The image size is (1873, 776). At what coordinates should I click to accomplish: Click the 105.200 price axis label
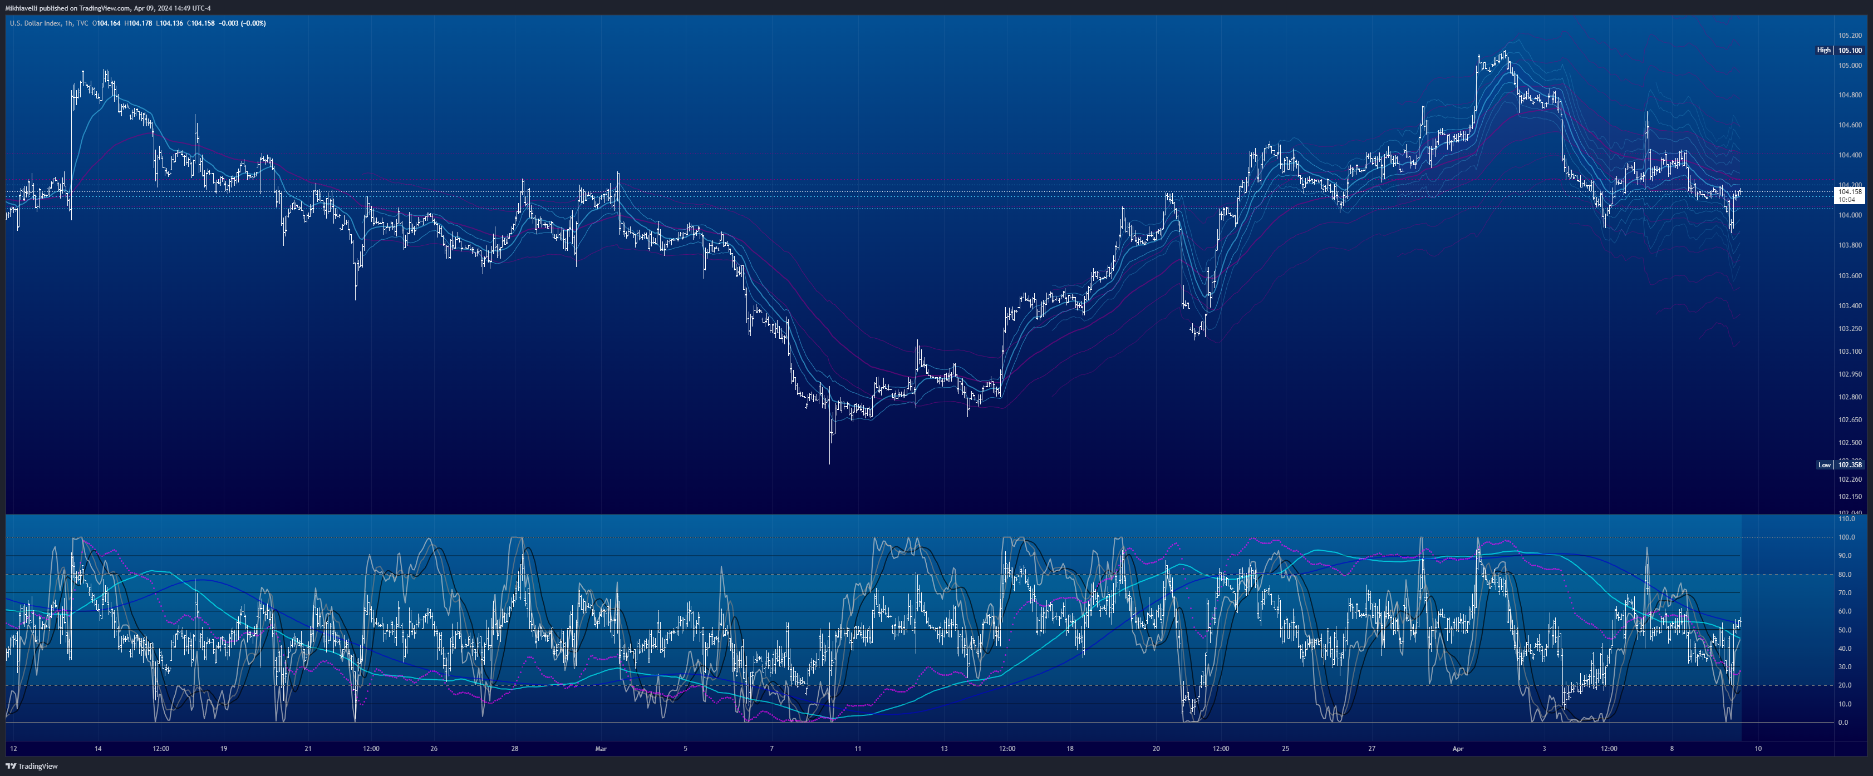pos(1850,35)
